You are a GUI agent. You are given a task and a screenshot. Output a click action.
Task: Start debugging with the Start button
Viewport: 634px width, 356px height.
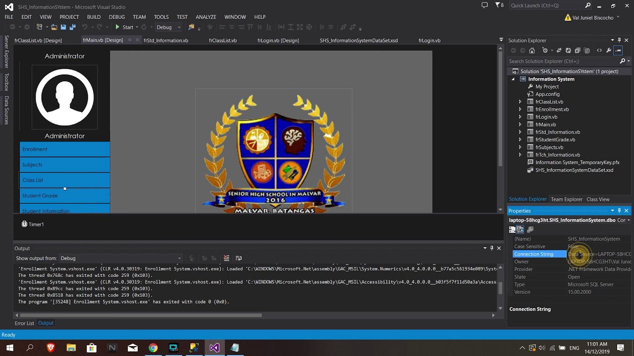[124, 27]
